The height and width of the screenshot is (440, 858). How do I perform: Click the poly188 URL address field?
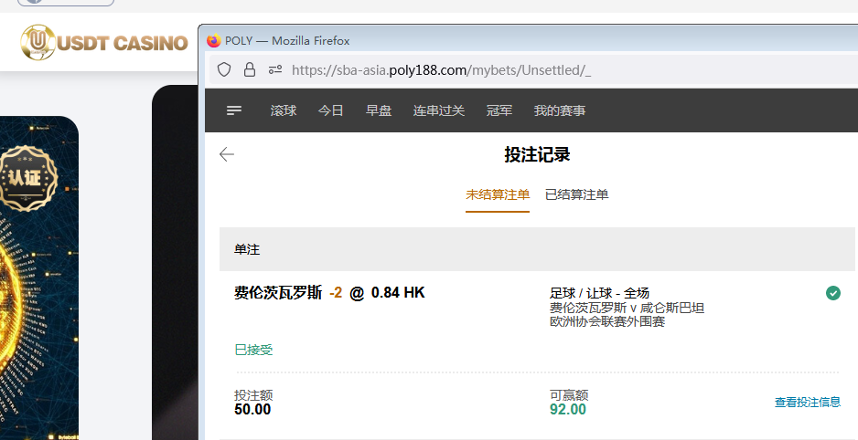pyautogui.click(x=441, y=69)
